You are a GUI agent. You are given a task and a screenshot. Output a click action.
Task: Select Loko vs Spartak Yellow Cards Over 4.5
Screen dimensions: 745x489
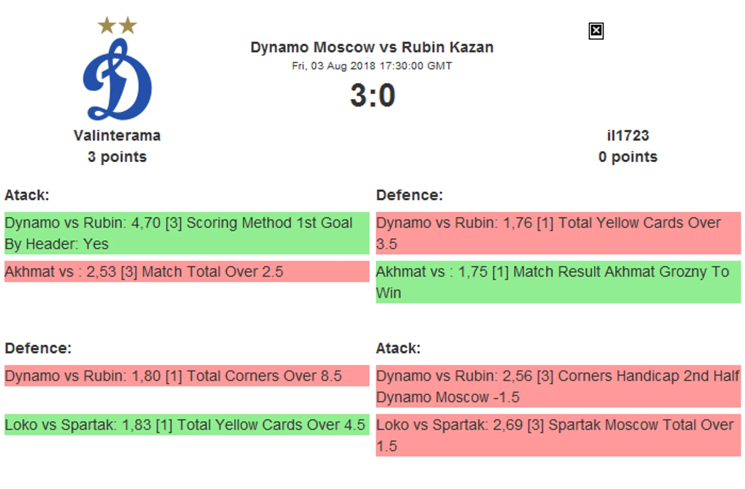tap(187, 425)
